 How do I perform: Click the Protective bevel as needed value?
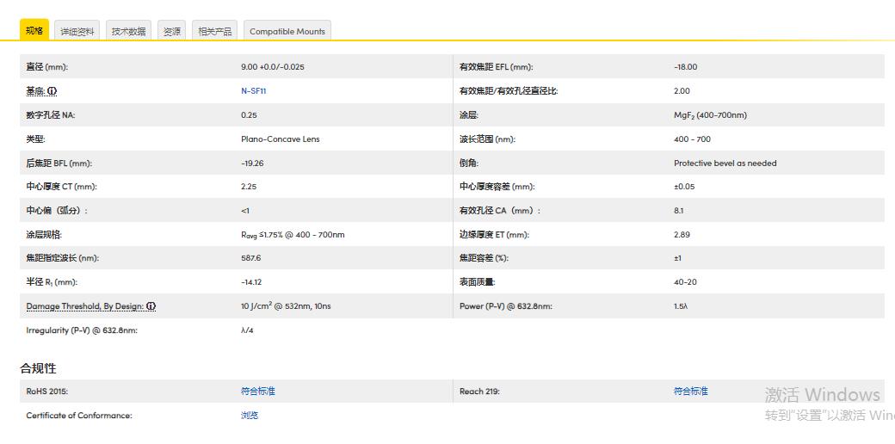pyautogui.click(x=725, y=163)
